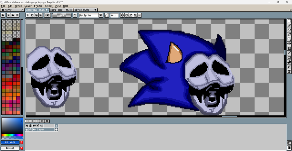Toggle continuous cels on the Layer row

pyautogui.click(x=34, y=129)
